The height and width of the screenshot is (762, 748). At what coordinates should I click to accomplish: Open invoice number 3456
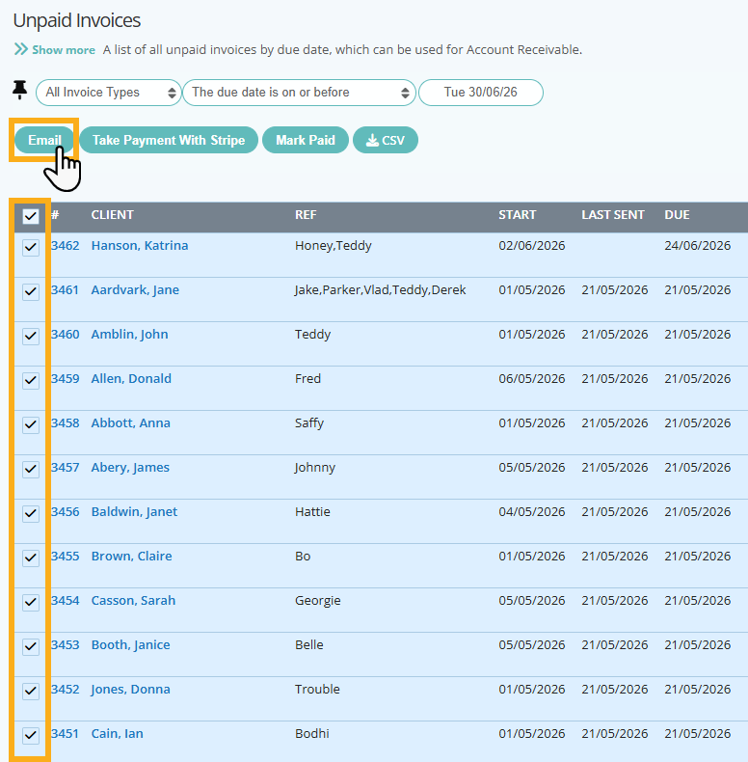(66, 512)
